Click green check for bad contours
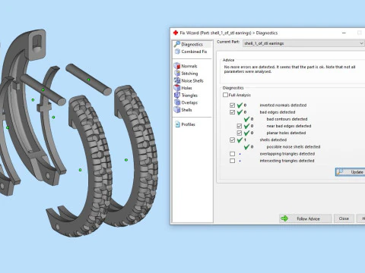The image size is (365, 273). pos(246,119)
